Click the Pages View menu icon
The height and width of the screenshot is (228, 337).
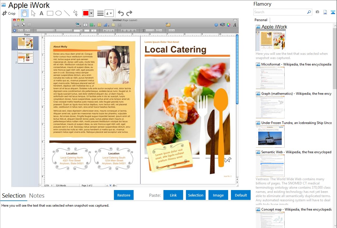tap(16, 25)
